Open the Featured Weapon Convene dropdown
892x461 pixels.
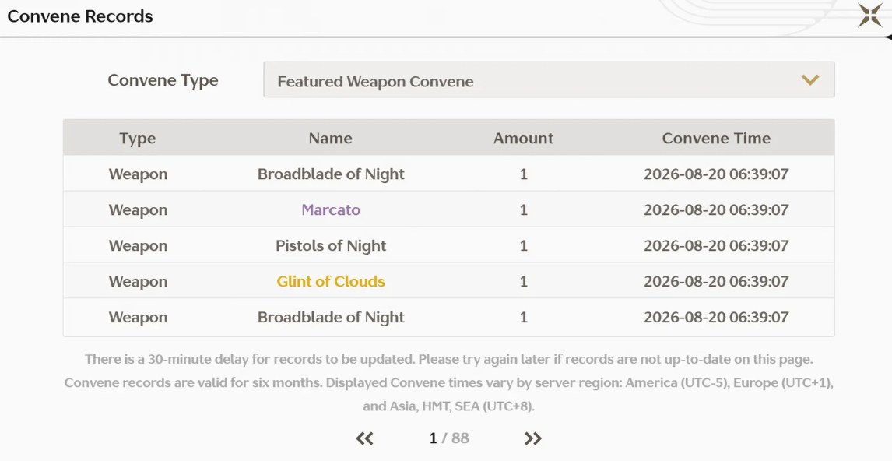pos(549,79)
